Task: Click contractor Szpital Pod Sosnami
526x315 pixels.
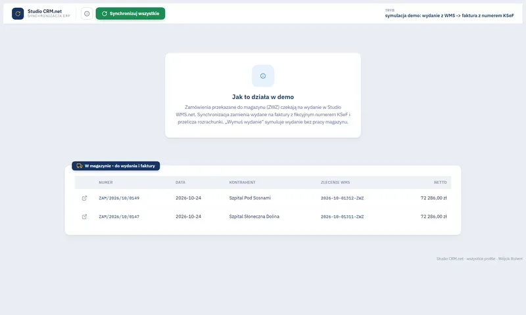Action: [x=250, y=198]
